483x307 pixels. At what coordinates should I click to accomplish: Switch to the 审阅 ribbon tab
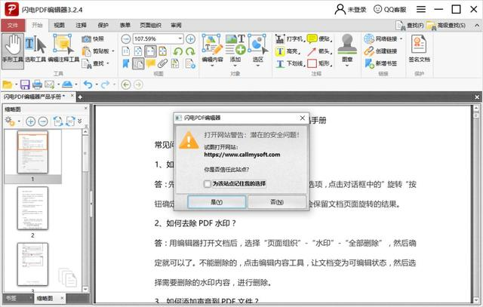(176, 25)
